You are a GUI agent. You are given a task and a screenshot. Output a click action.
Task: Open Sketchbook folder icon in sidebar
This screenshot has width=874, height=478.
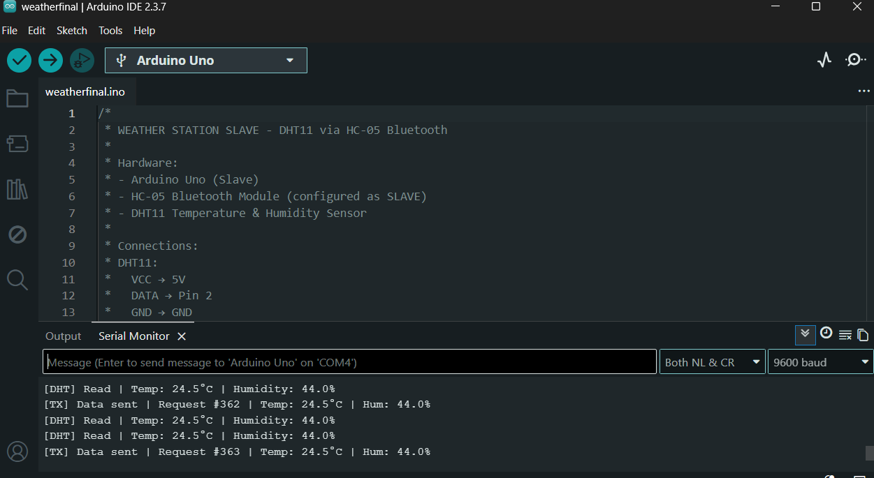pos(17,99)
